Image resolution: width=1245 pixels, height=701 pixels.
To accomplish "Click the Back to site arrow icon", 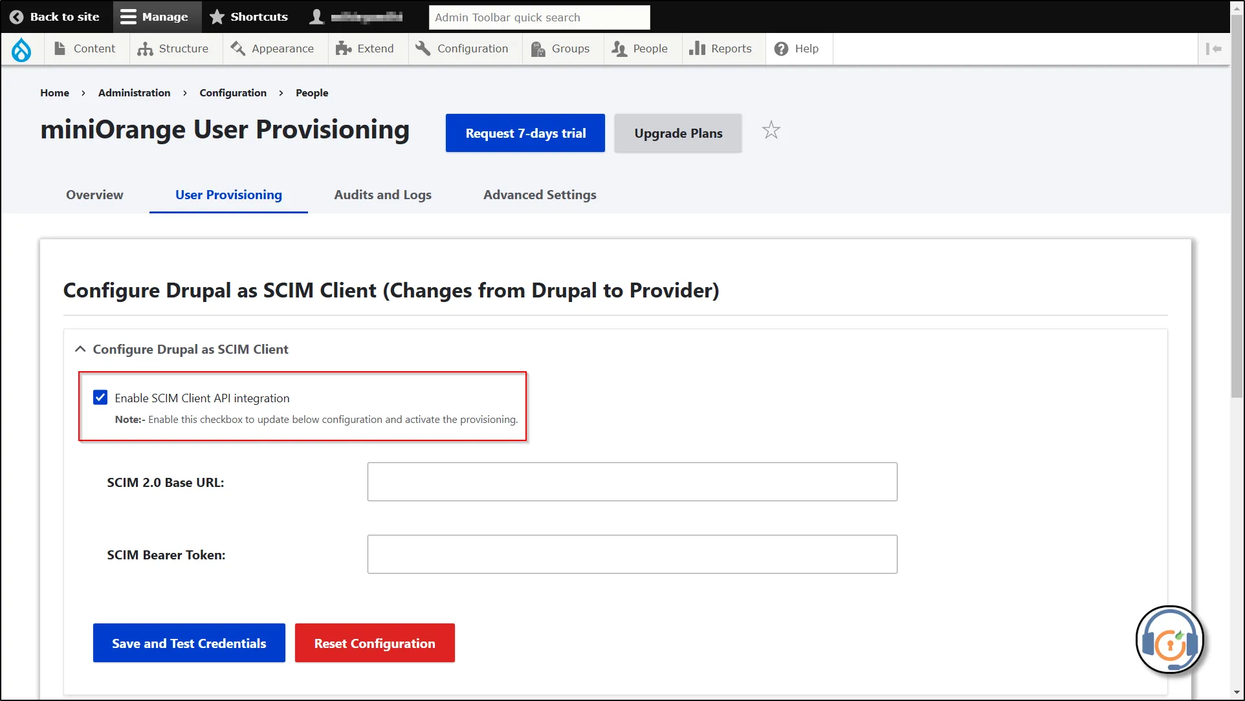I will [17, 17].
